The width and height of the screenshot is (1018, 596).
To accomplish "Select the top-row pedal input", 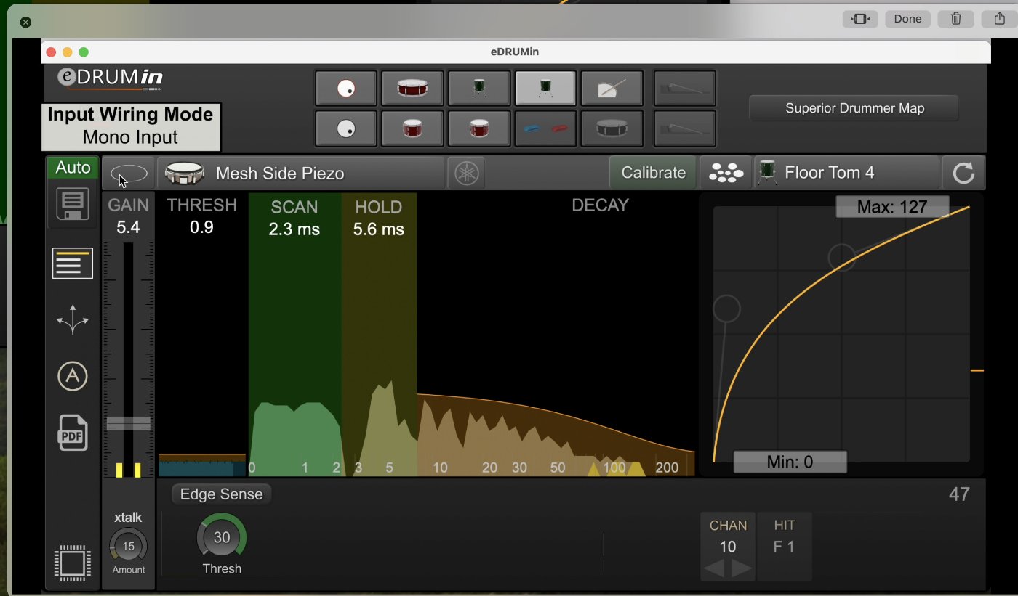I will [684, 89].
